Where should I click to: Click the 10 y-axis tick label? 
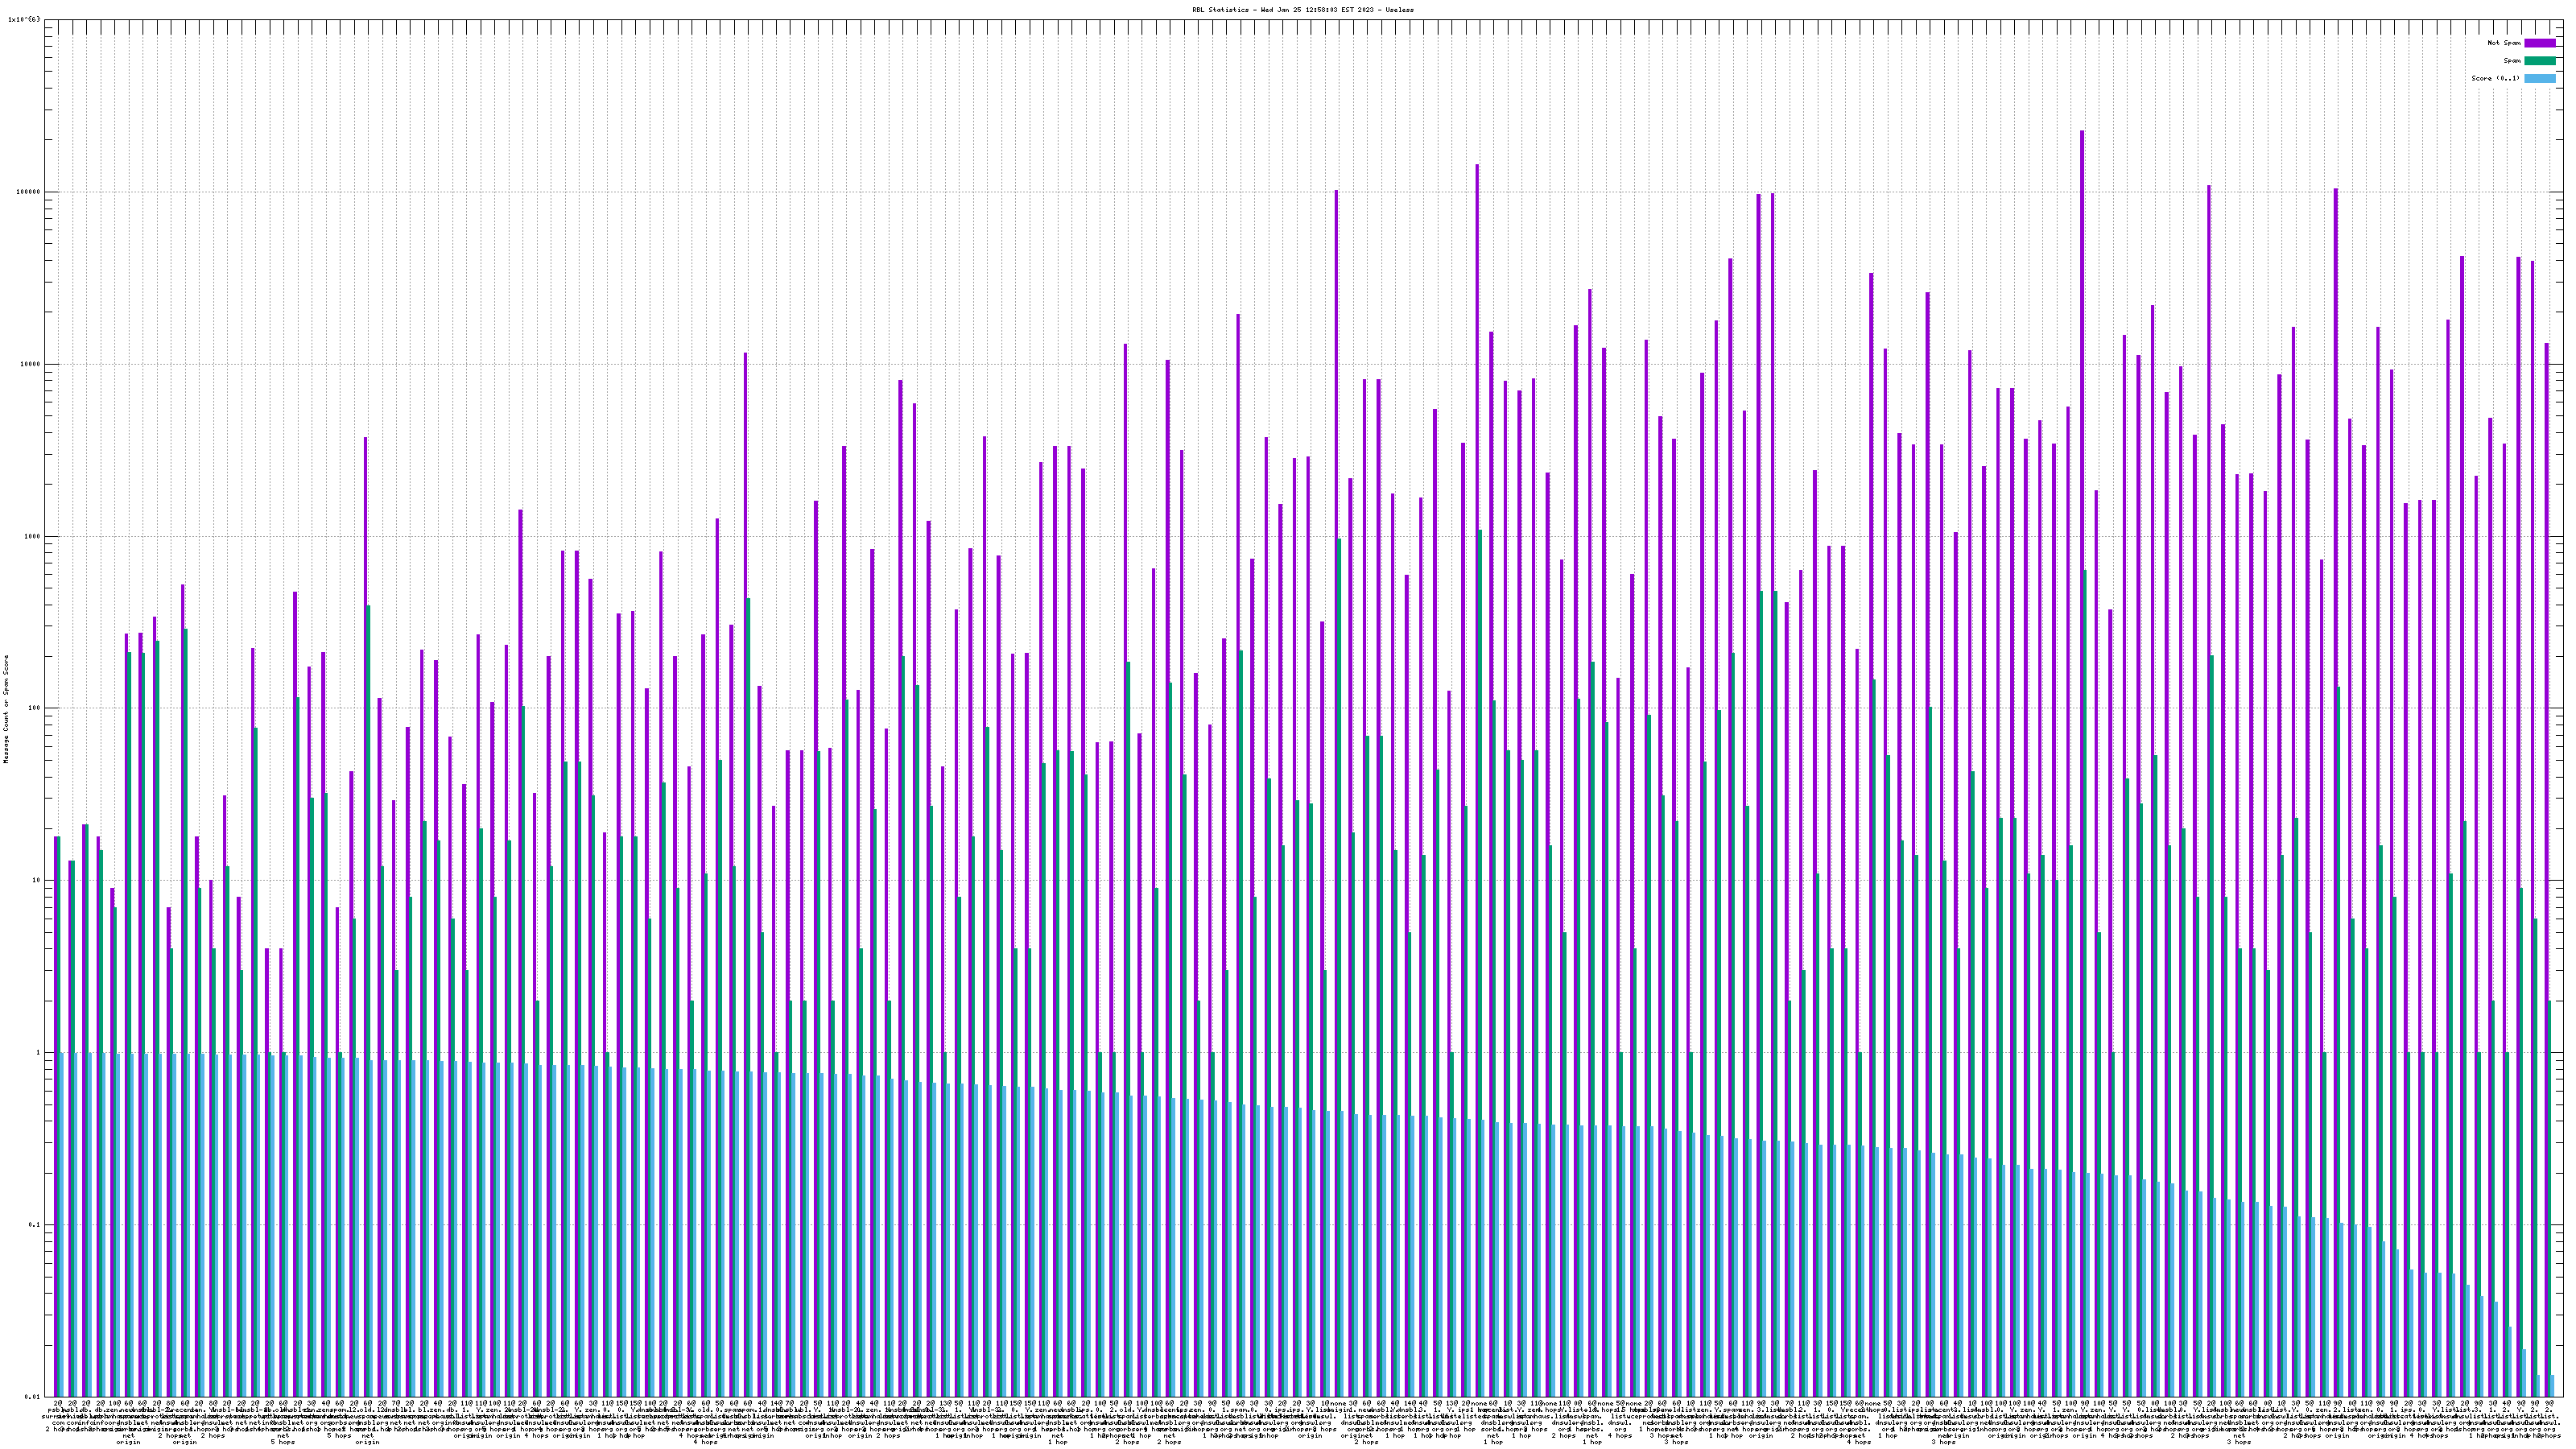pyautogui.click(x=37, y=880)
